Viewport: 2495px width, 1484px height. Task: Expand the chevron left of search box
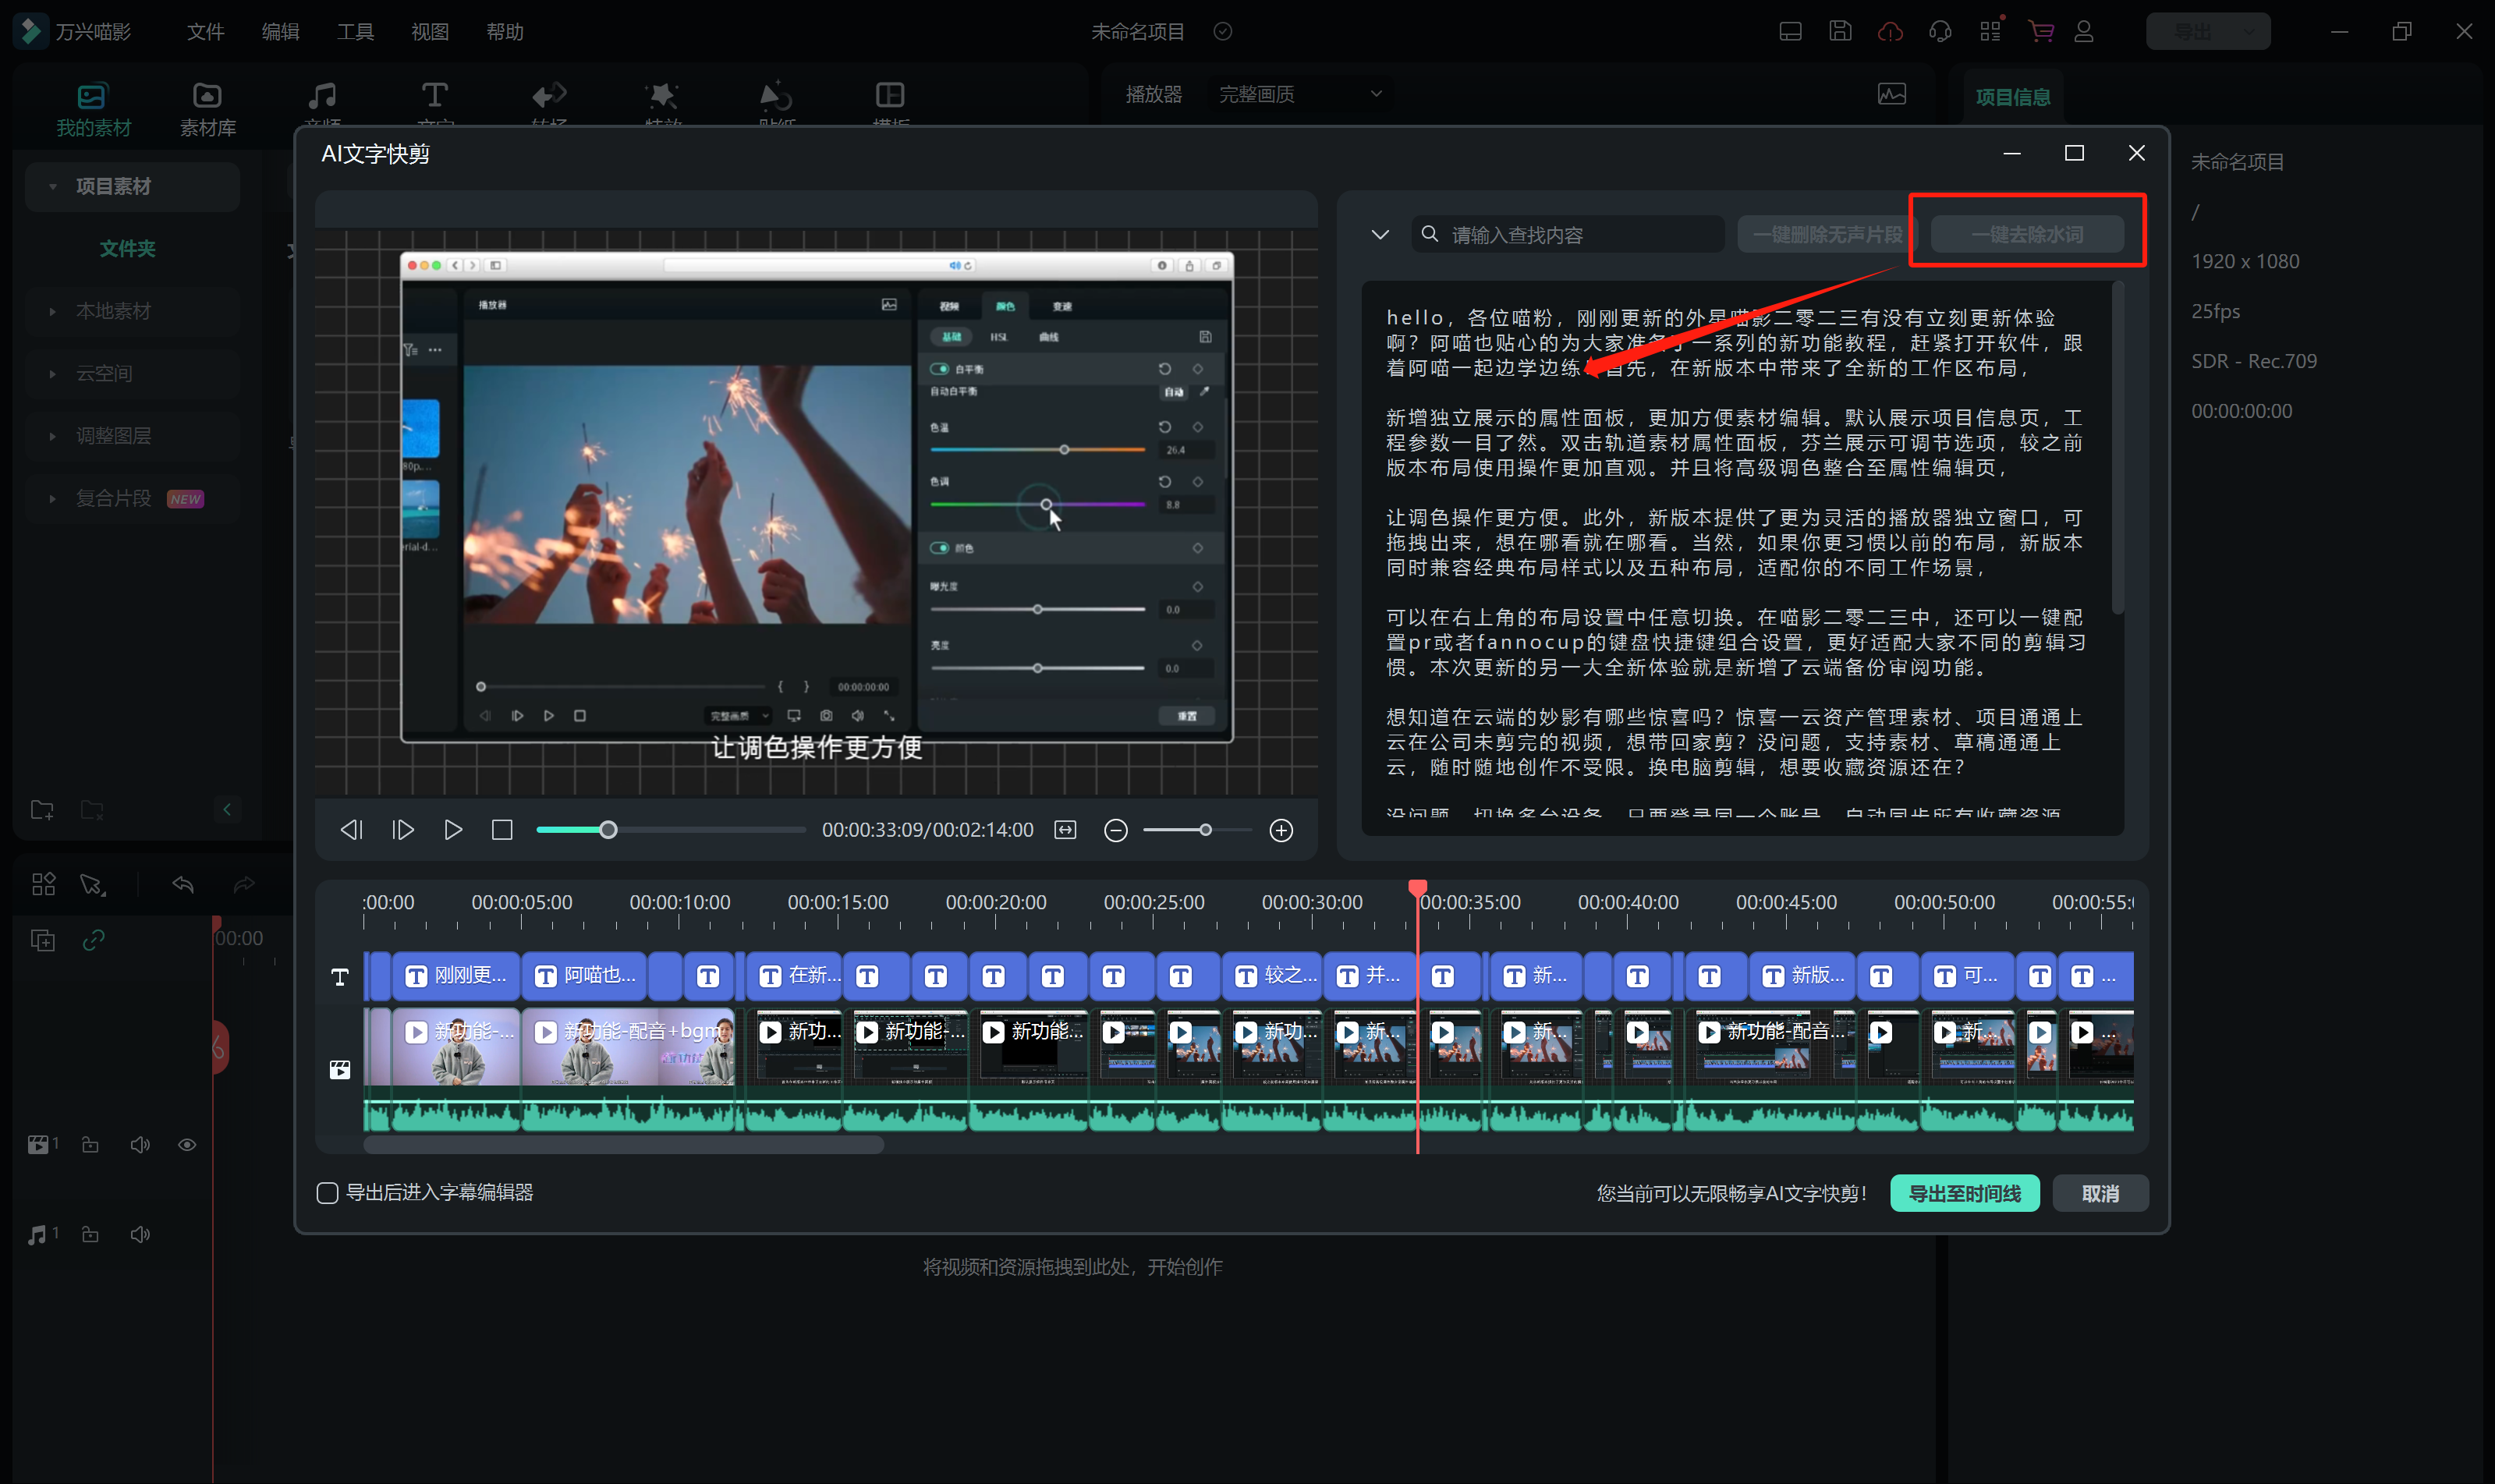(x=1380, y=235)
